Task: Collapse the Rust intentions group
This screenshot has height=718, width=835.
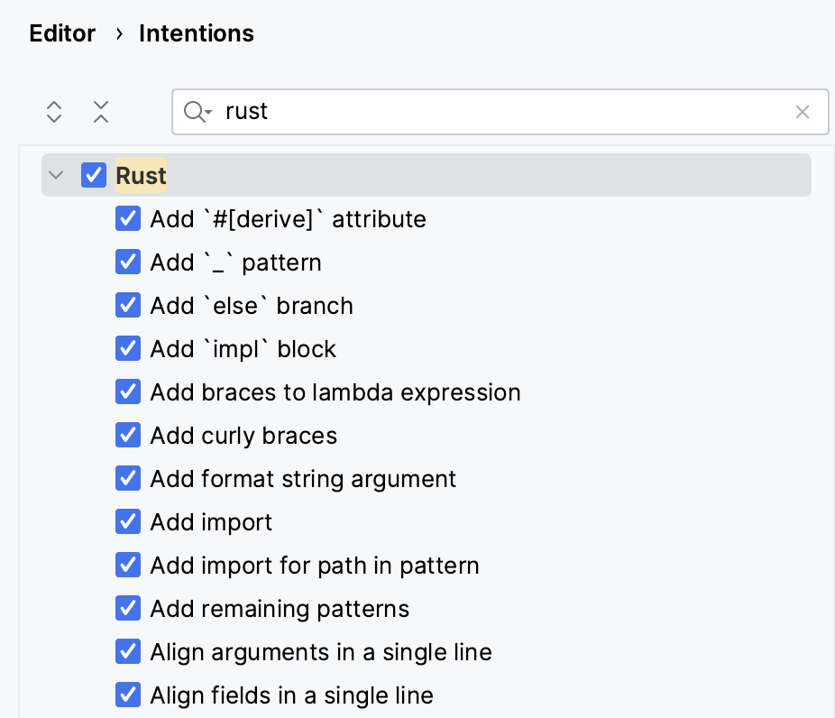Action: coord(57,175)
